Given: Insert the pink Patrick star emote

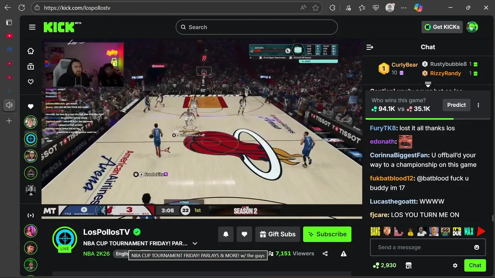Looking at the screenshot, I should [x=399, y=231].
